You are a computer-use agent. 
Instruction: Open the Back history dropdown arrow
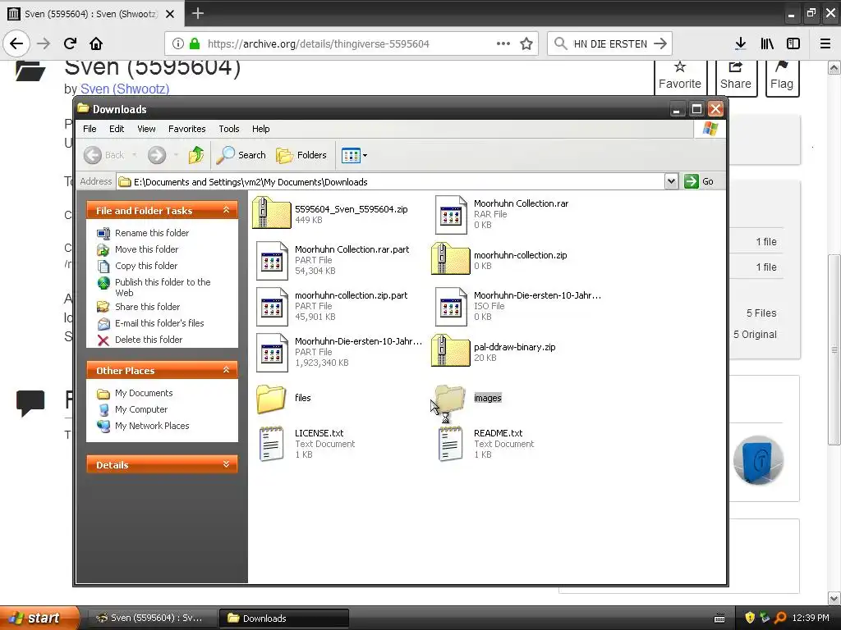(x=134, y=155)
